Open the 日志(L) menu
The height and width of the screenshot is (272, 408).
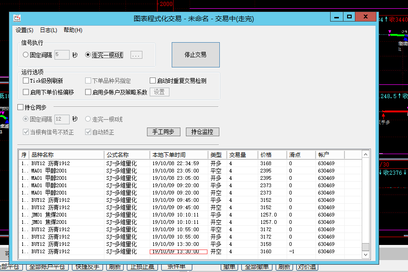click(x=49, y=30)
